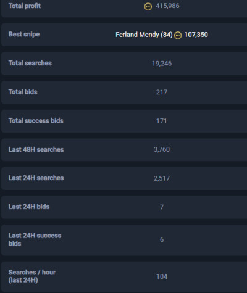Image resolution: width=247 pixels, height=293 pixels.
Task: Select the Last 24H success bids label
Action: (x=35, y=239)
